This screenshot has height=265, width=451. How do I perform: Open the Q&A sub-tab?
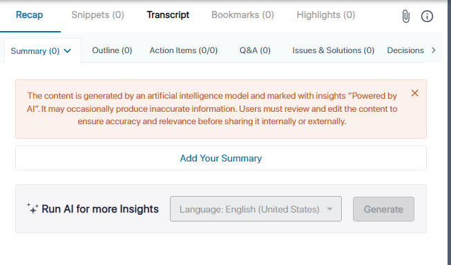point(255,50)
